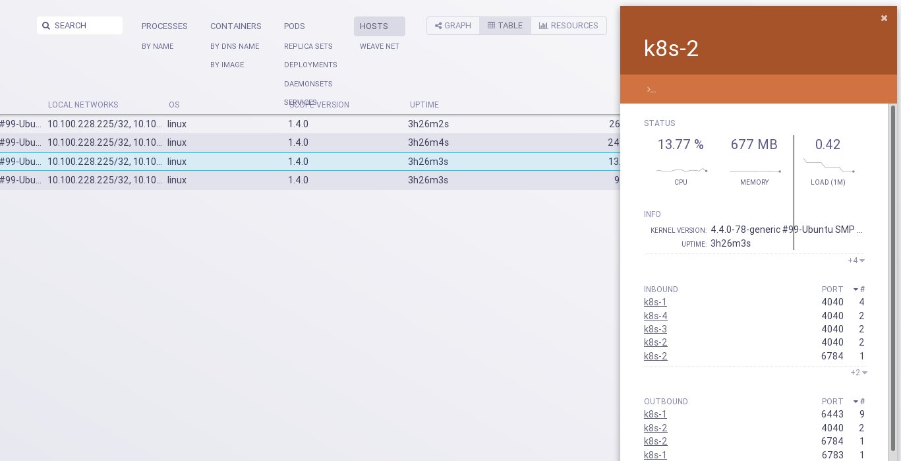
Task: Show containers By DNS Name
Action: pyautogui.click(x=235, y=46)
